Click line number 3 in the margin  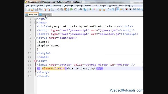(x=30, y=26)
